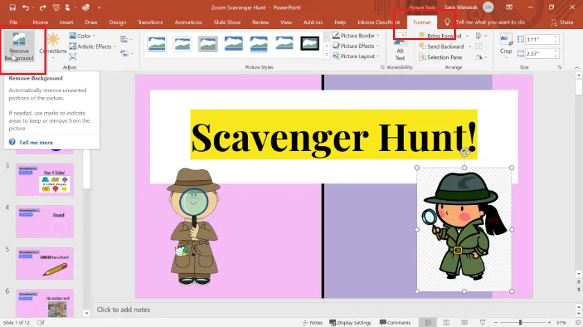Click the Touch/Mouse mode icon

(x=68, y=8)
